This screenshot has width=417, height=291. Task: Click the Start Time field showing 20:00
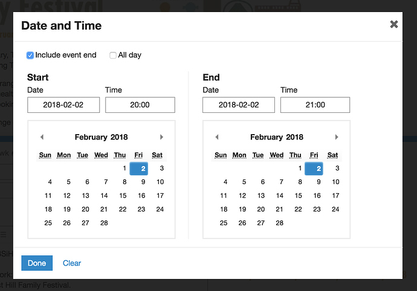[140, 105]
